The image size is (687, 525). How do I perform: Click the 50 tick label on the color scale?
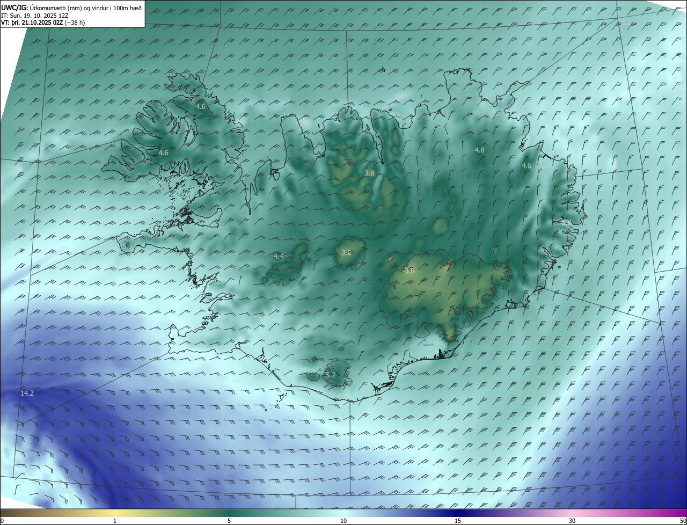tap(683, 521)
